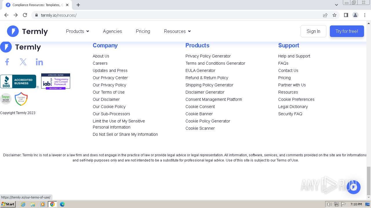371x208 pixels.
Task: Open the Cookie Scanner link
Action: click(x=200, y=128)
